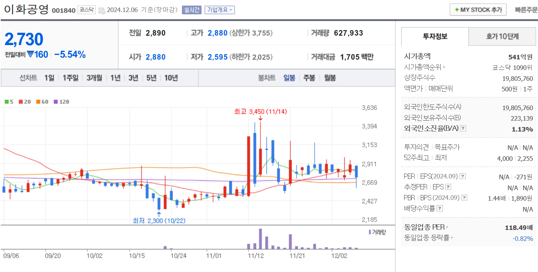Viewport: 538px width, 272px height.
Task: Click the chart icon beside 2024.12.06 기준
Action: point(102,10)
